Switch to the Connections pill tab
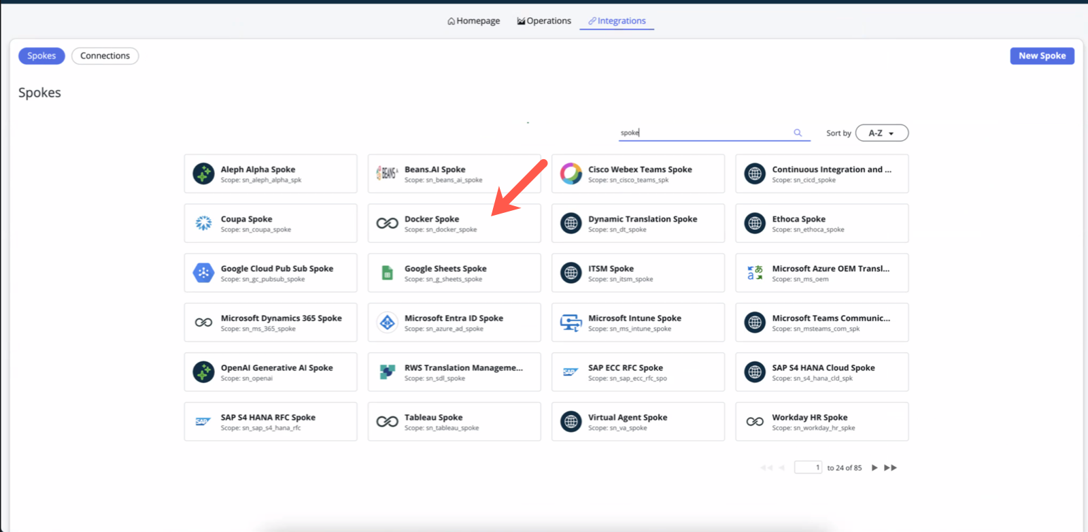Screen dimensions: 1088x532 pyautogui.click(x=105, y=56)
